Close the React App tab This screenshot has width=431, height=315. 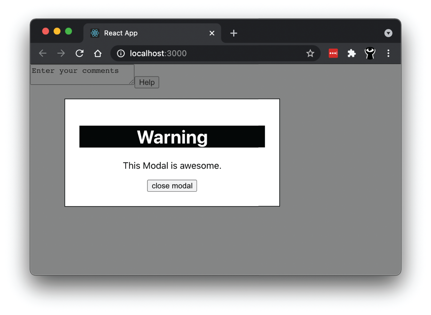click(212, 33)
